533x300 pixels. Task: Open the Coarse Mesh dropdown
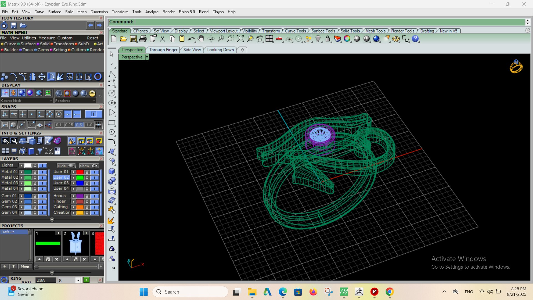click(x=26, y=101)
